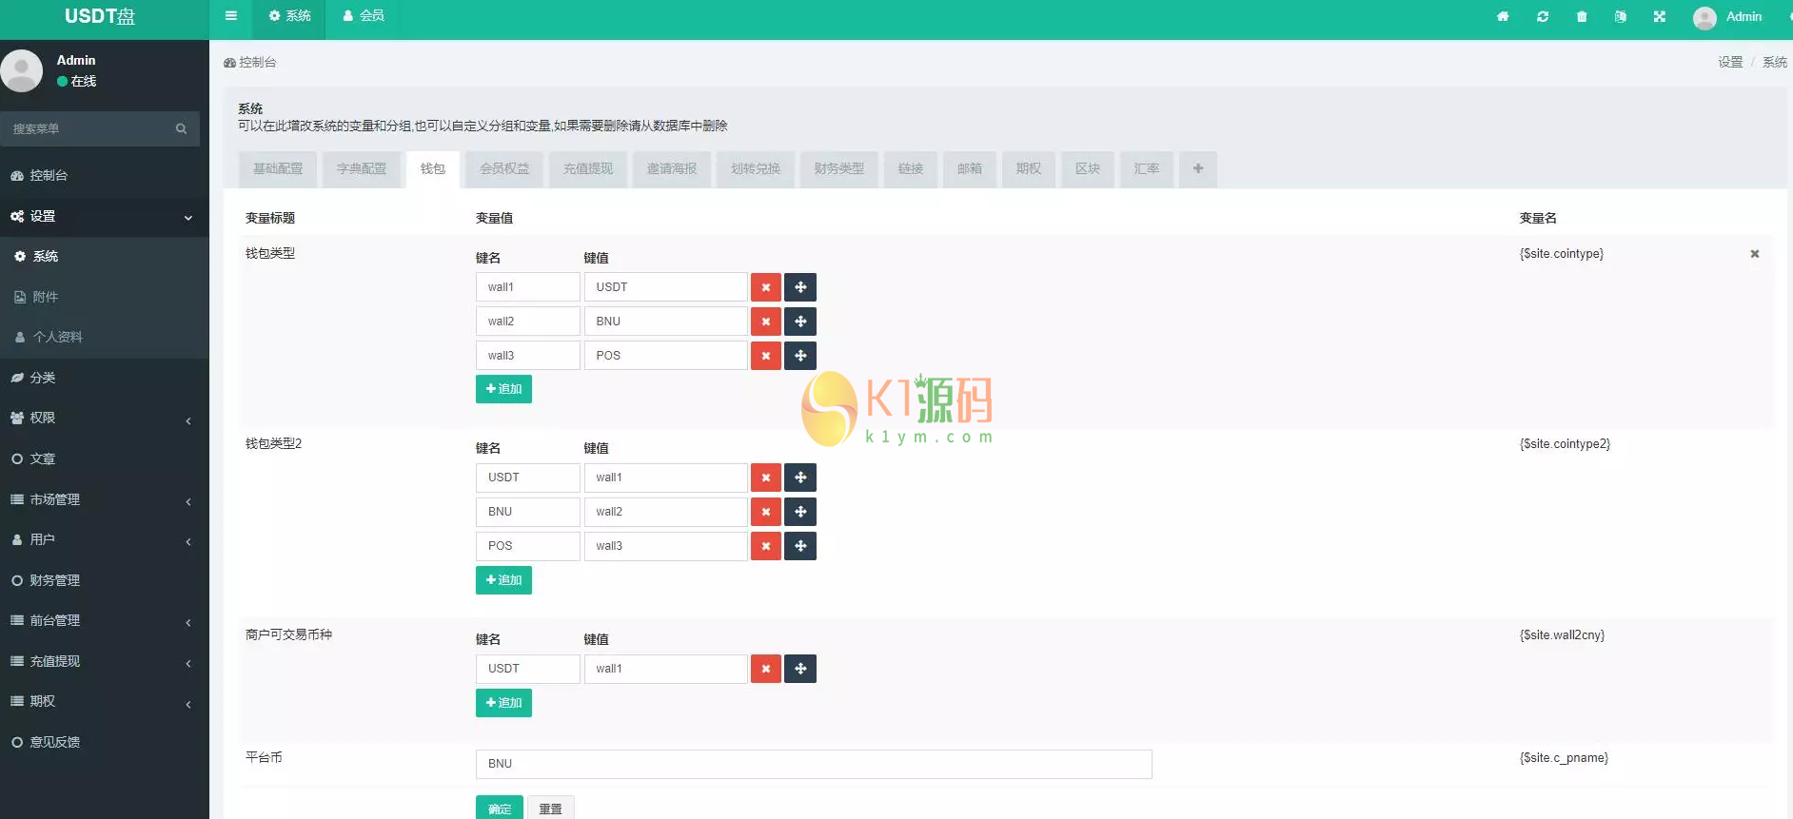Expand the 市场管理 sidebar menu
This screenshot has height=819, width=1793.
click(x=104, y=499)
